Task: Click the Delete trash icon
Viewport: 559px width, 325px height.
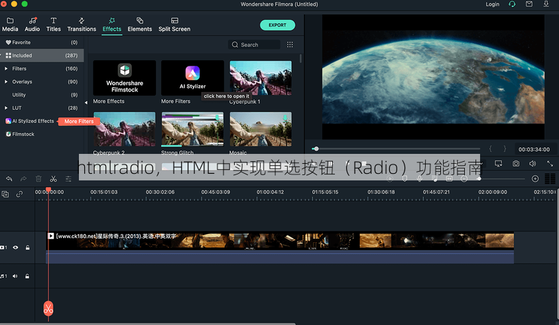Action: click(38, 178)
